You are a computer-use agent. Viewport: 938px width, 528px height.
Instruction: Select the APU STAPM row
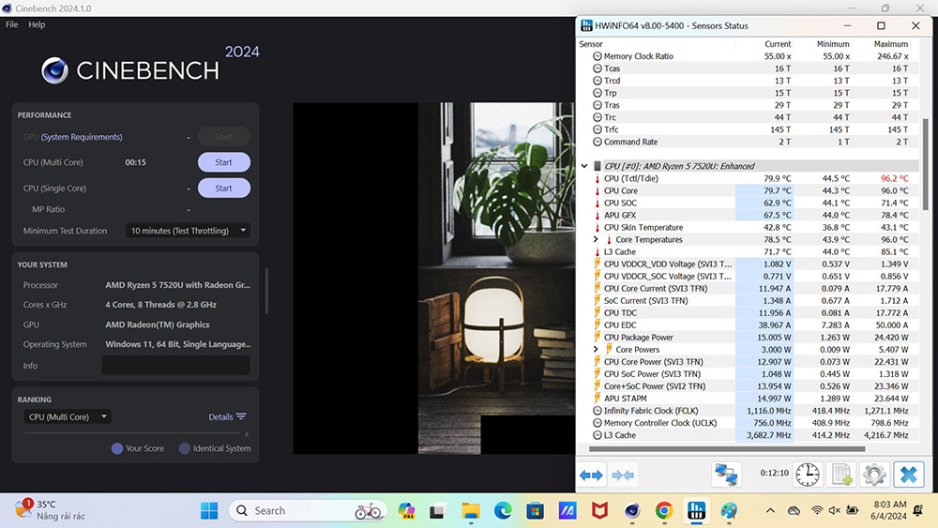(748, 399)
